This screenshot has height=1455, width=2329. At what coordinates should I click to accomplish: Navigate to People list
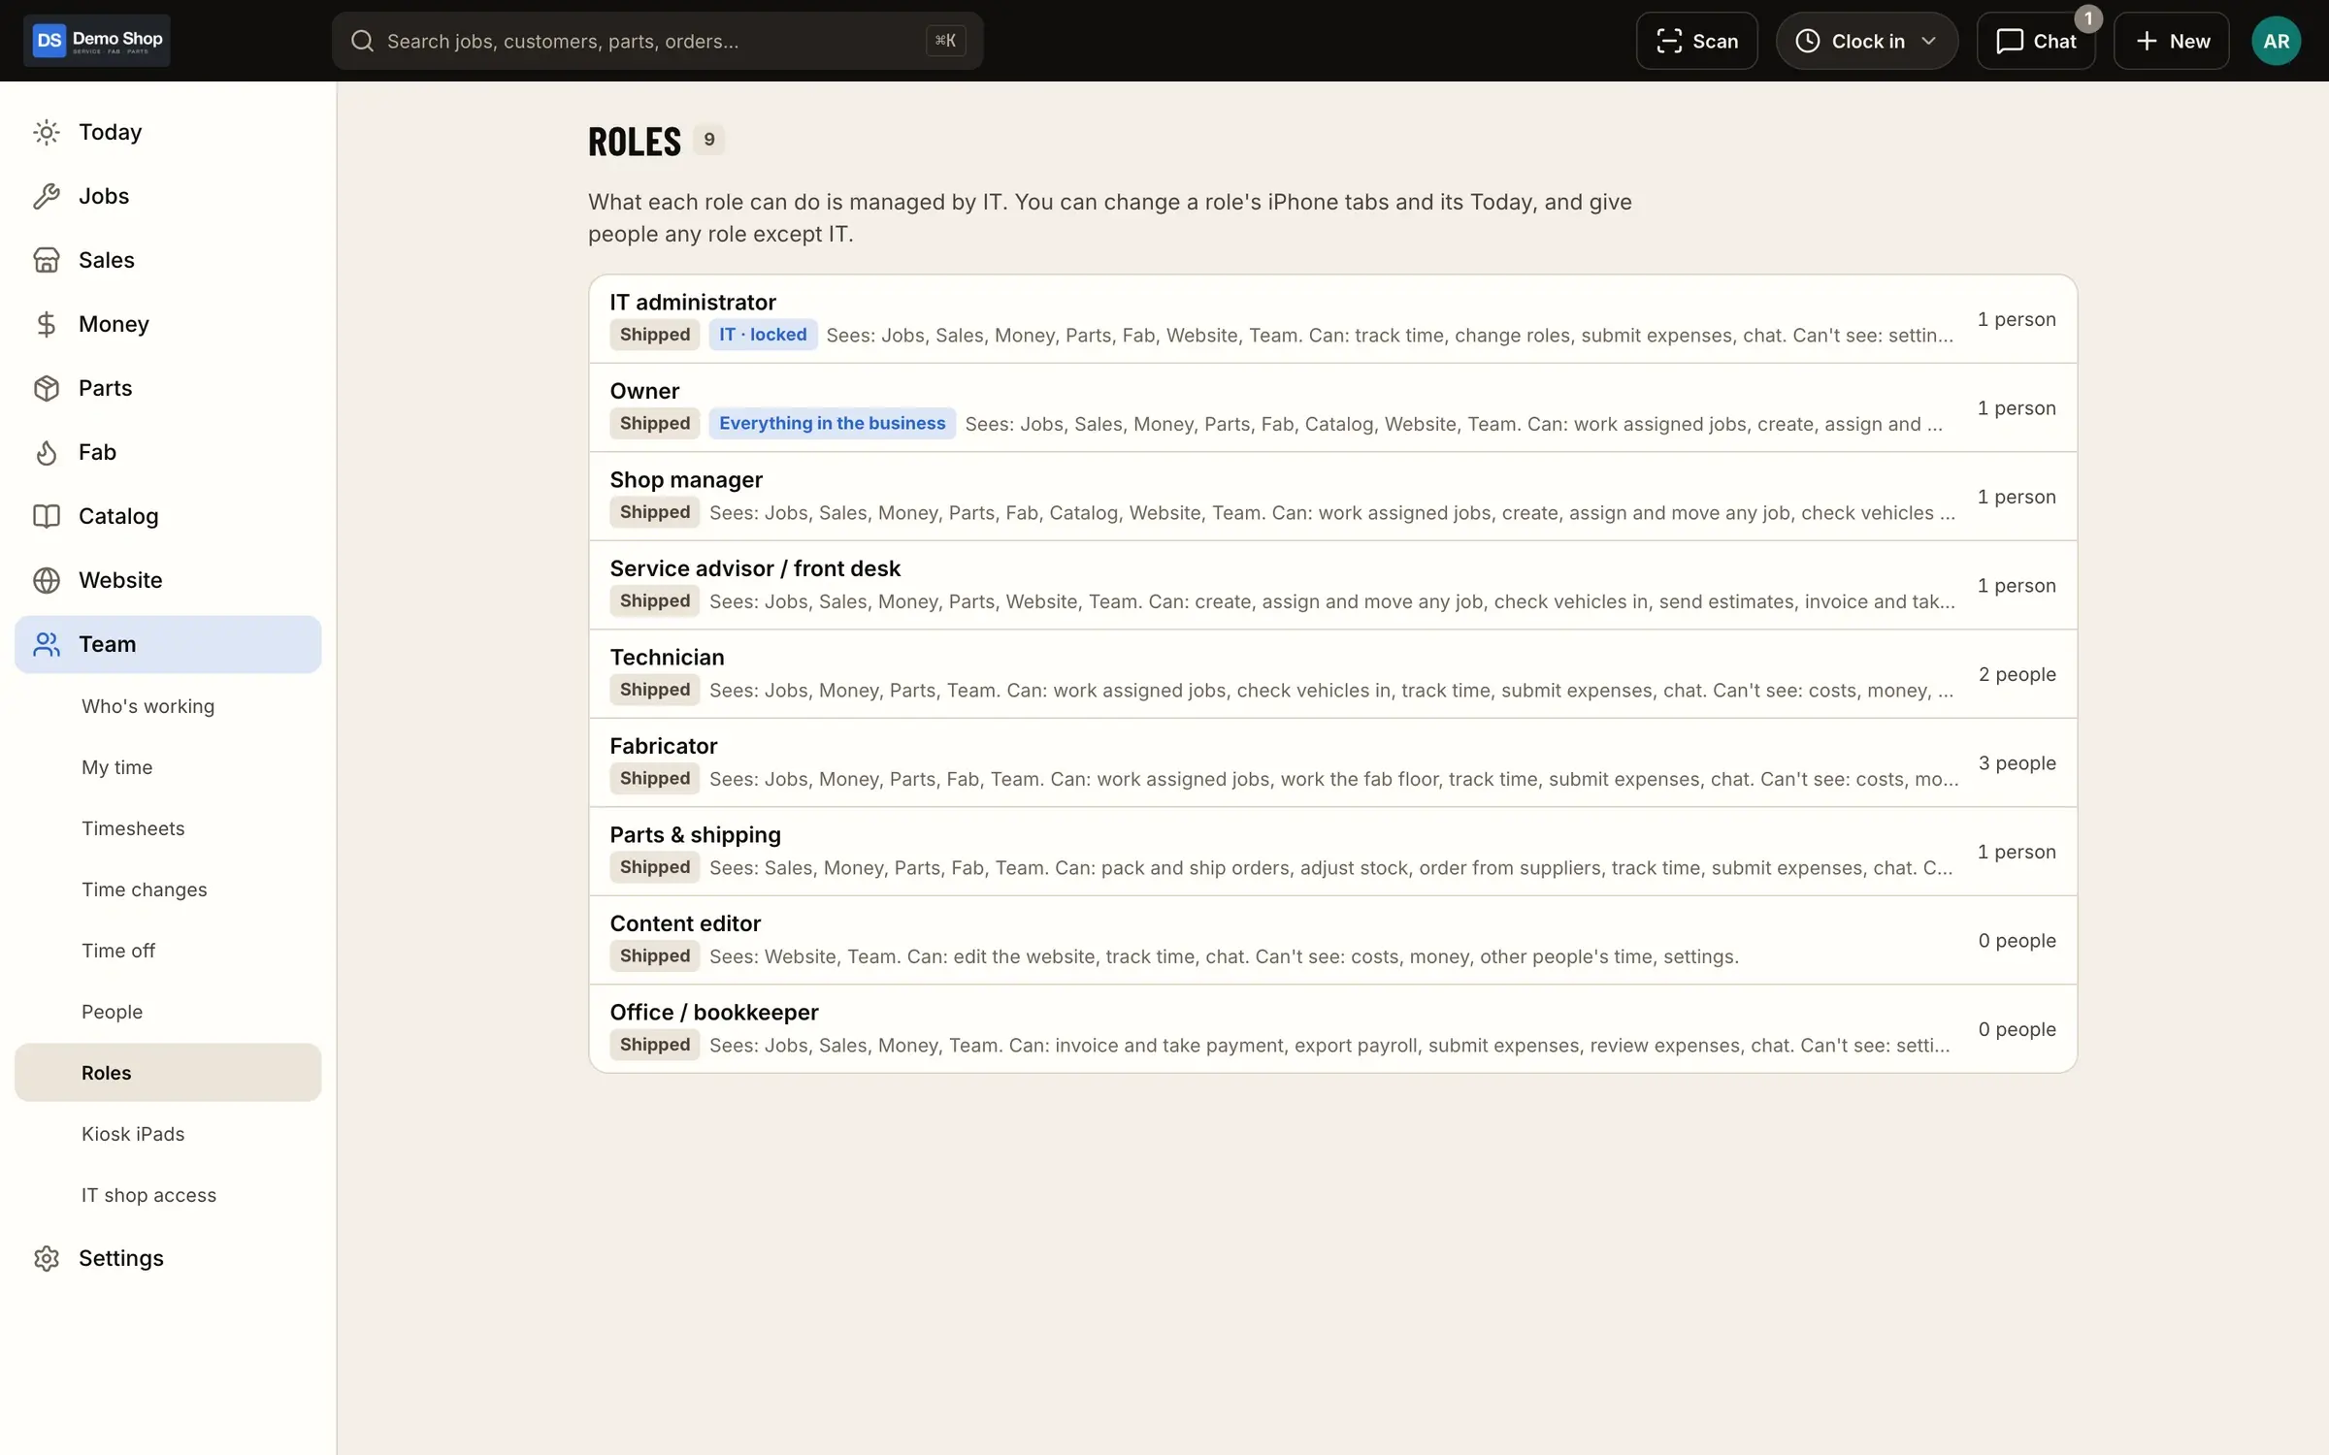point(168,1012)
